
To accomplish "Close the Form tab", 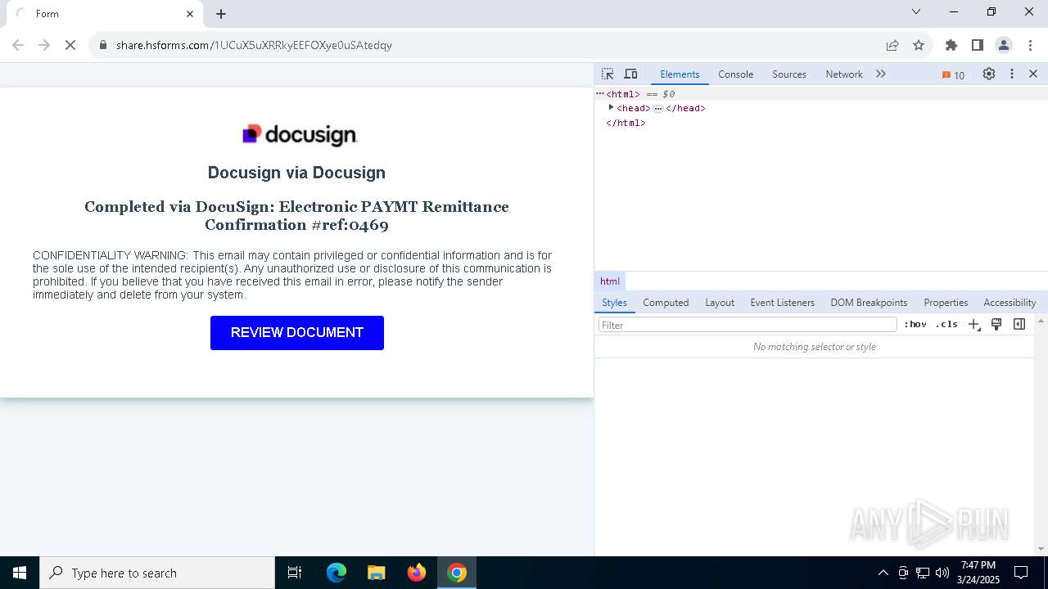I will click(x=190, y=14).
